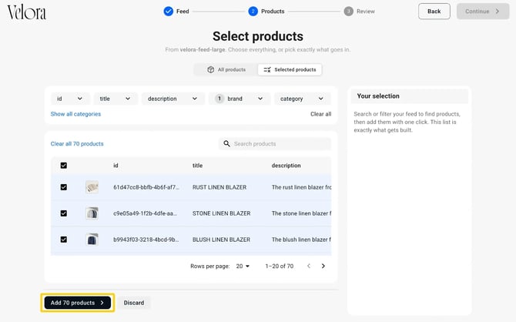Click Clear all 70 products link
This screenshot has height=322, width=516.
(x=77, y=143)
